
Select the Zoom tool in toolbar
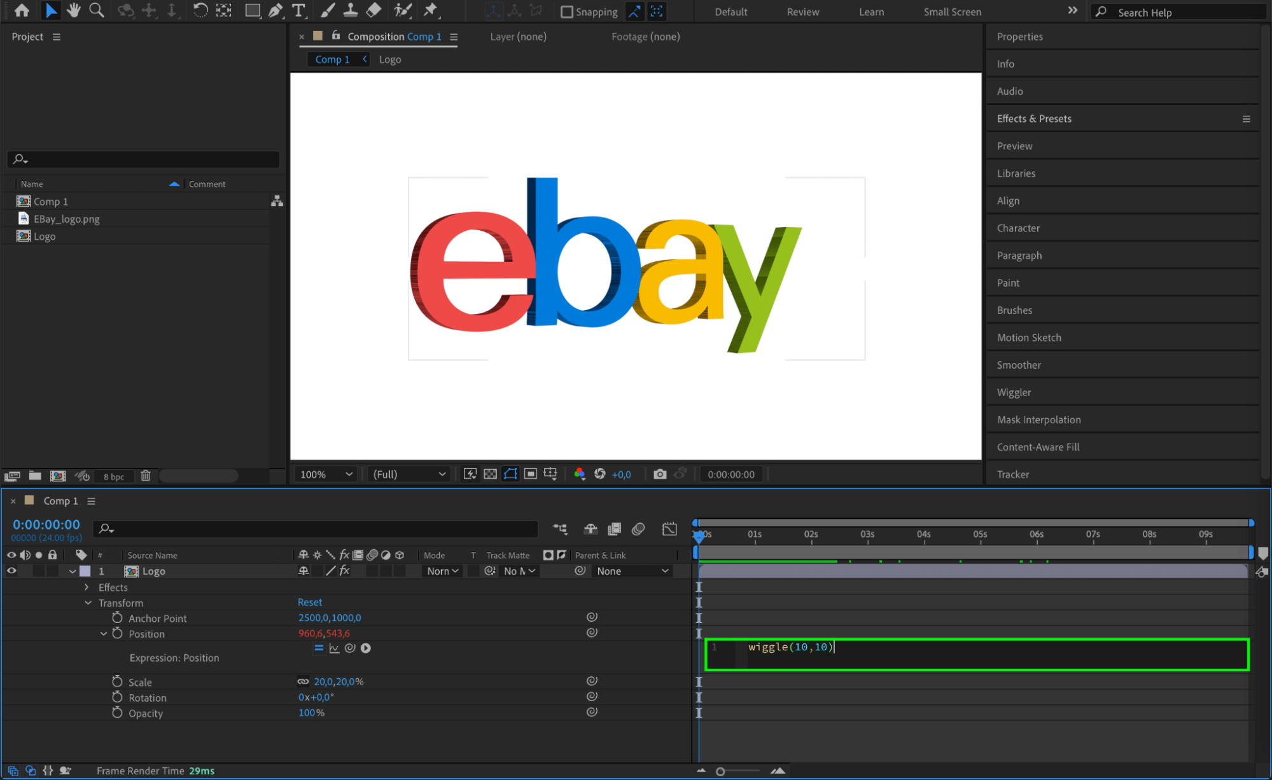coord(97,10)
